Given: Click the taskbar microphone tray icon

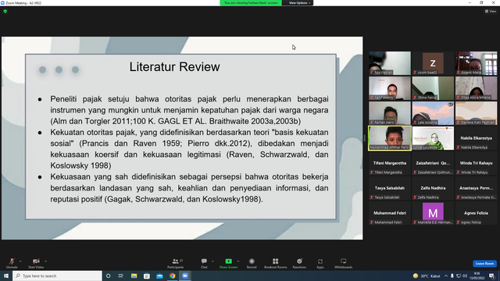Looking at the screenshot, I should pos(452,276).
